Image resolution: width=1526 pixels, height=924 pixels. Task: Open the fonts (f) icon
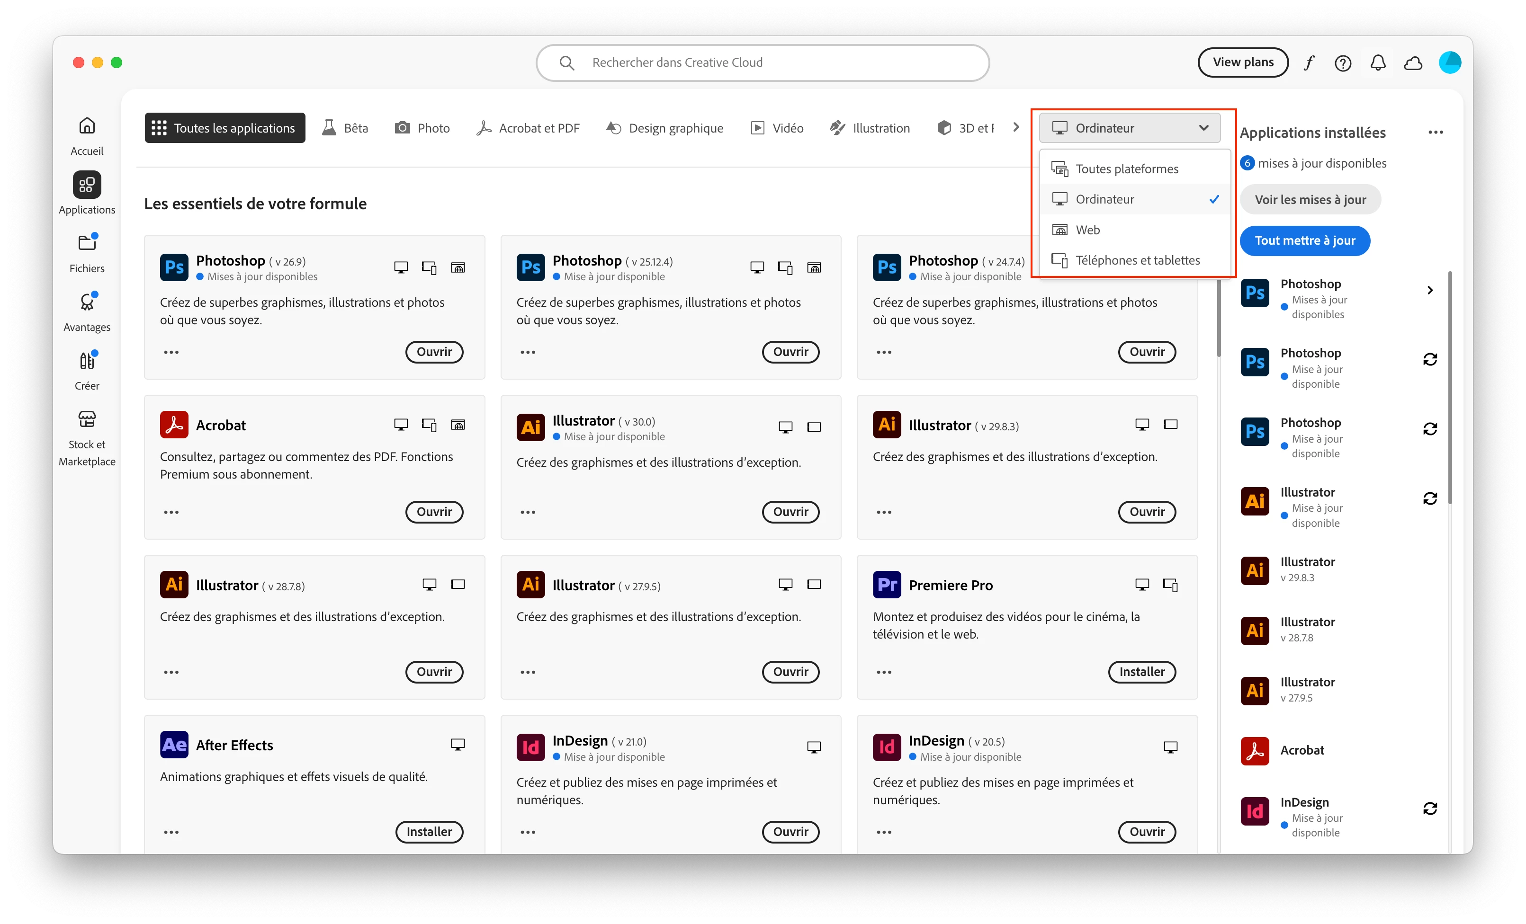click(1308, 62)
